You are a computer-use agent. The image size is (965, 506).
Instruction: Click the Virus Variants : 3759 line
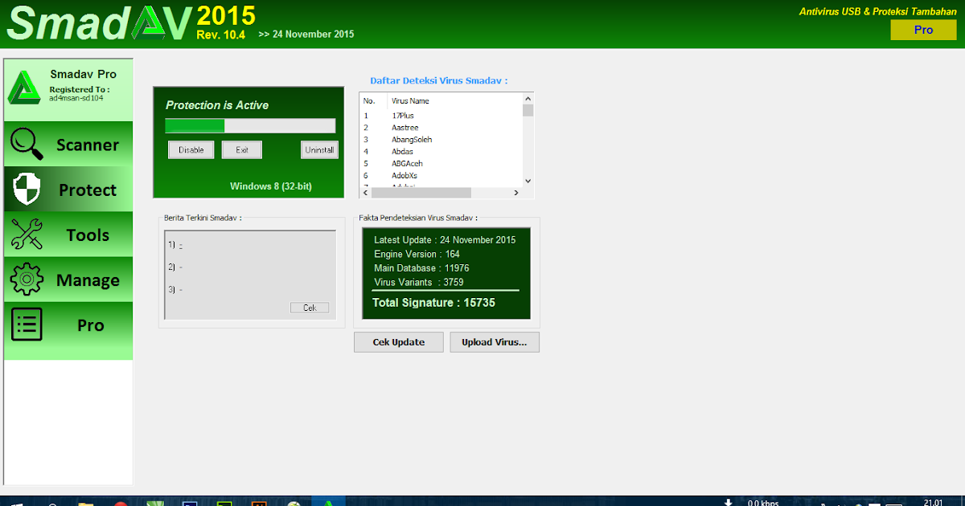coord(418,282)
